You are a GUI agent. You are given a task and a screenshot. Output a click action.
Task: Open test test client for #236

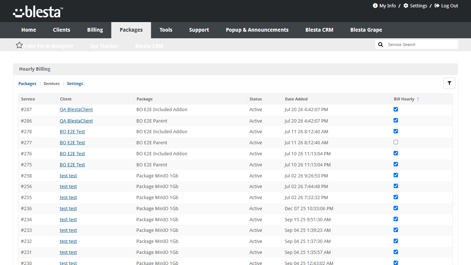point(68,208)
